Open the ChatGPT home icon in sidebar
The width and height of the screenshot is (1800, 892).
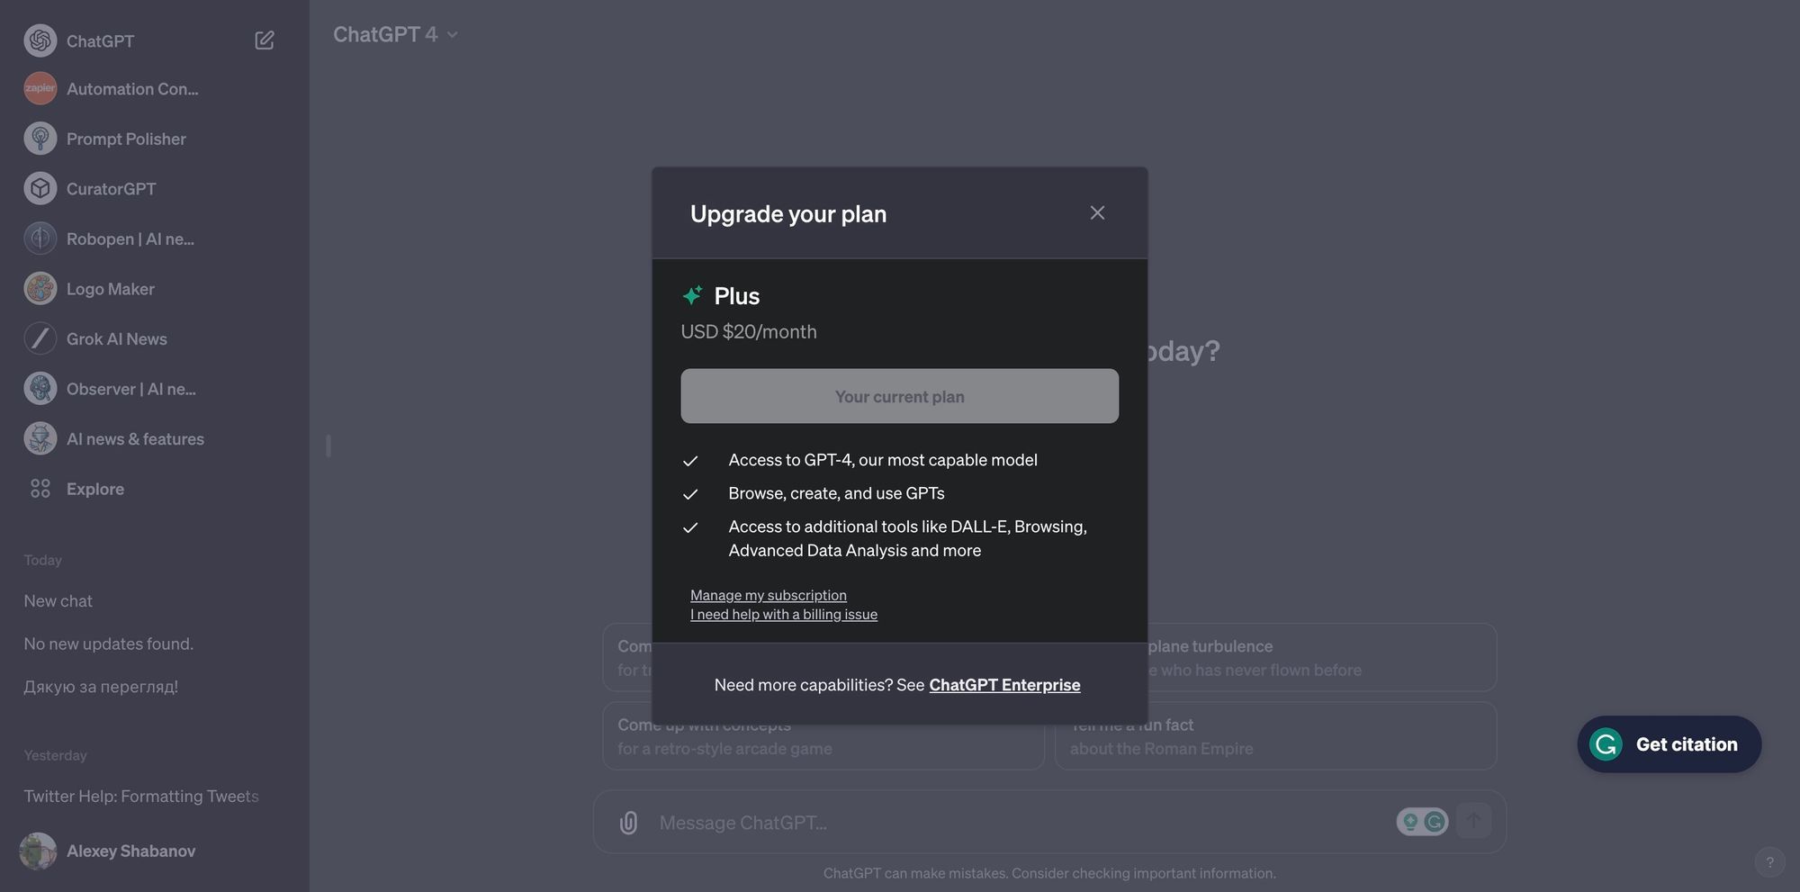[x=40, y=41]
